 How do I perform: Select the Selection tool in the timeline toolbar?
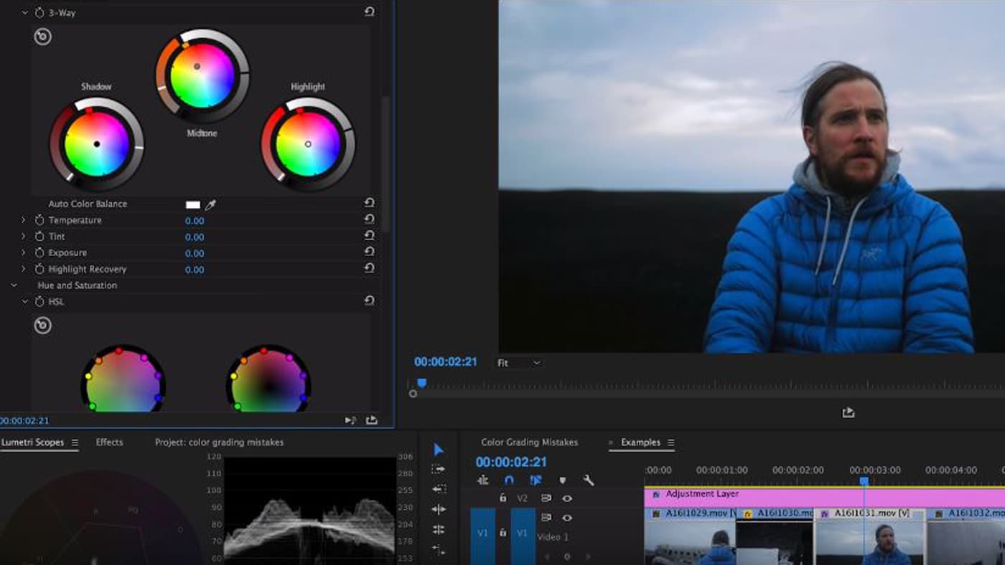pos(439,448)
